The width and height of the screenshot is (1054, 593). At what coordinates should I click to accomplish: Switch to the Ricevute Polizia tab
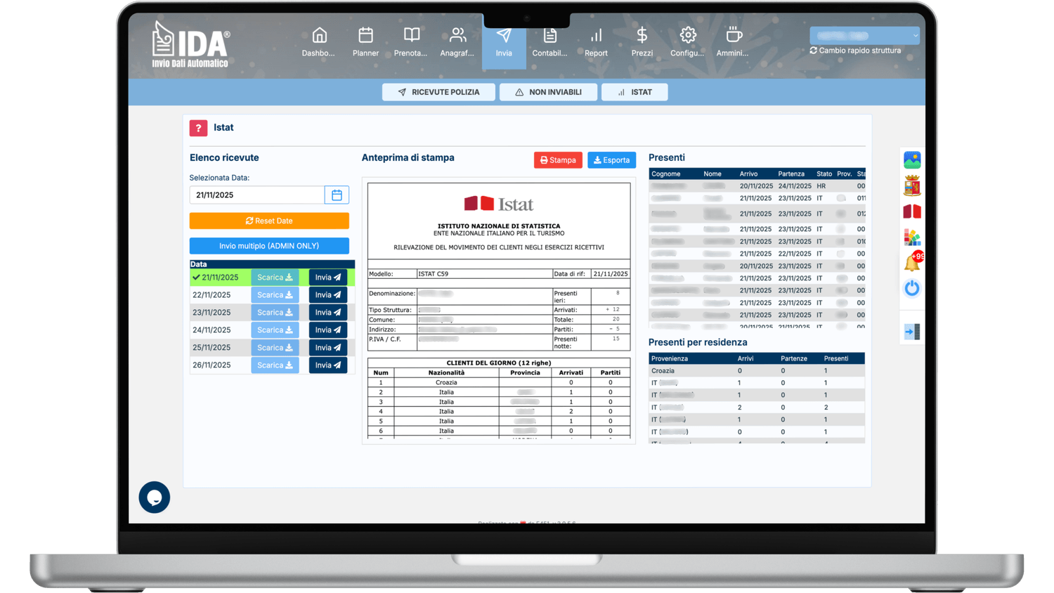(x=438, y=92)
